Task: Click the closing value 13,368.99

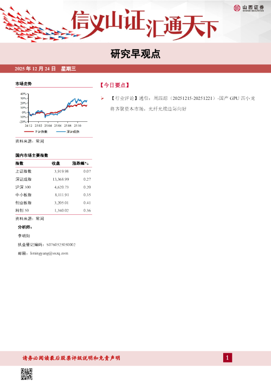Action: (61, 179)
